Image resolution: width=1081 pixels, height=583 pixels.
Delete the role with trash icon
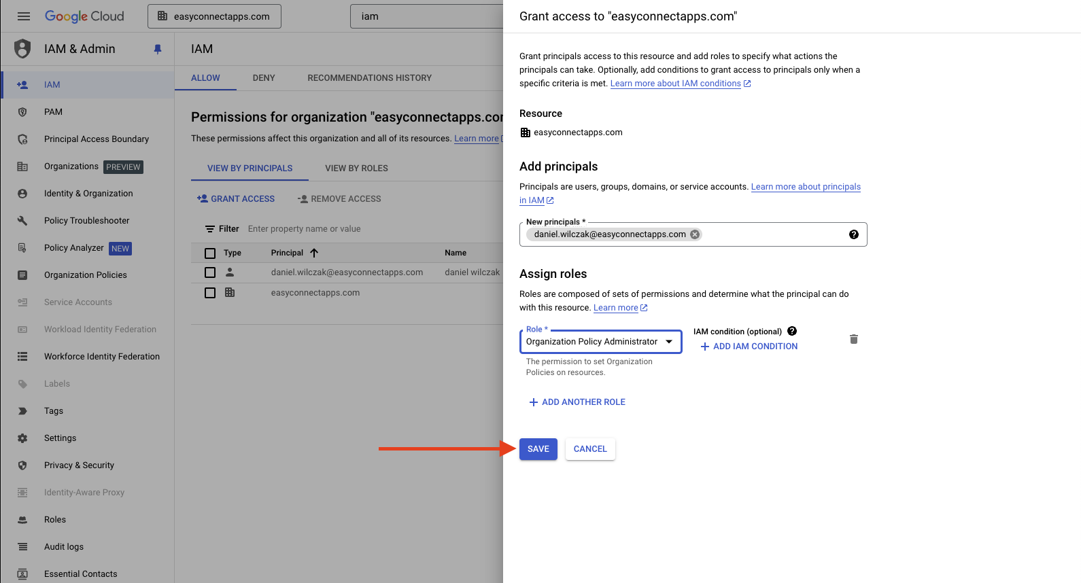(x=854, y=339)
